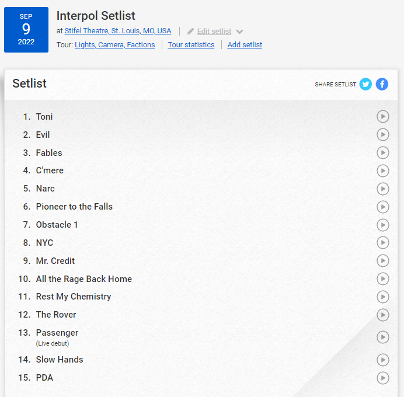Play the song Slow Hands
This screenshot has width=404, height=397.
click(x=382, y=360)
